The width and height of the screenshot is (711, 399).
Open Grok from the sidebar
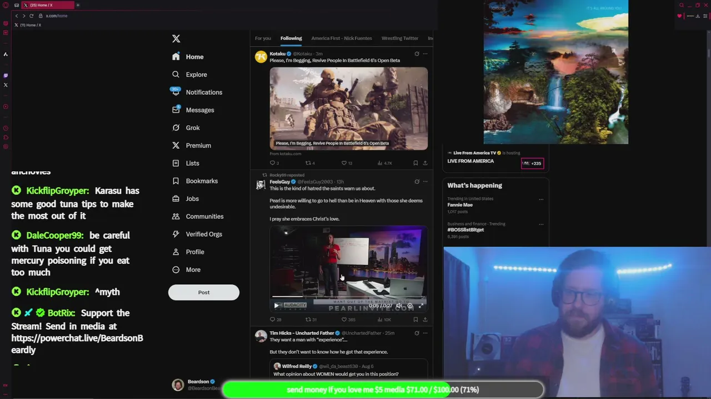(x=186, y=127)
